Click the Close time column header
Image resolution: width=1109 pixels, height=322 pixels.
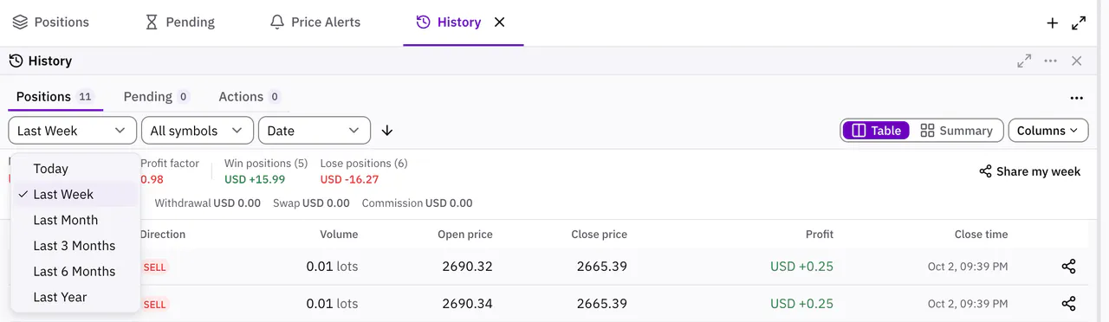coord(982,235)
